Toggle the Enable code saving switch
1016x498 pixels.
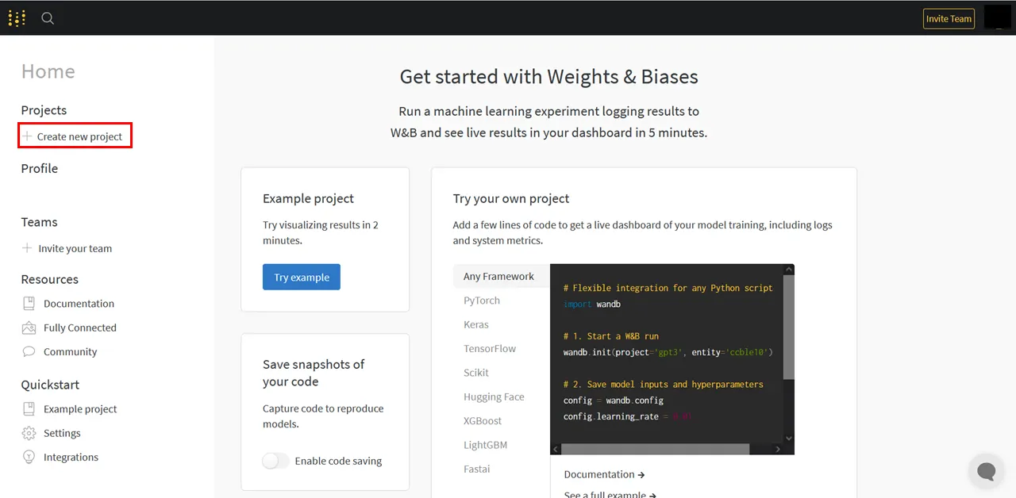click(x=275, y=461)
